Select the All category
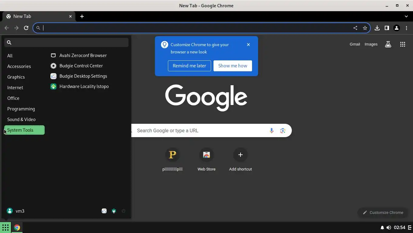 click(x=24, y=56)
